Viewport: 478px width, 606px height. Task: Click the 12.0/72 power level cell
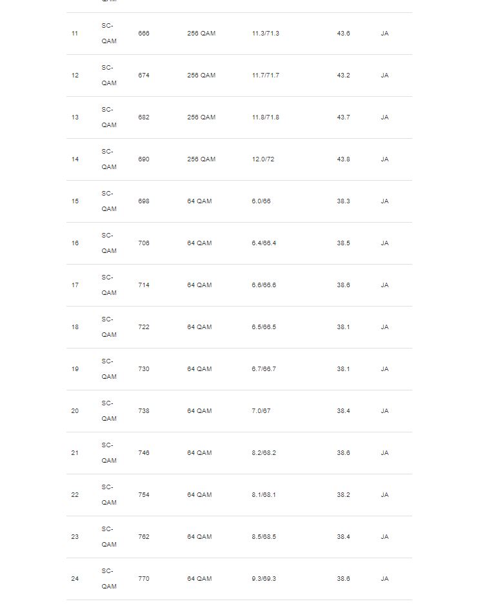coord(263,159)
